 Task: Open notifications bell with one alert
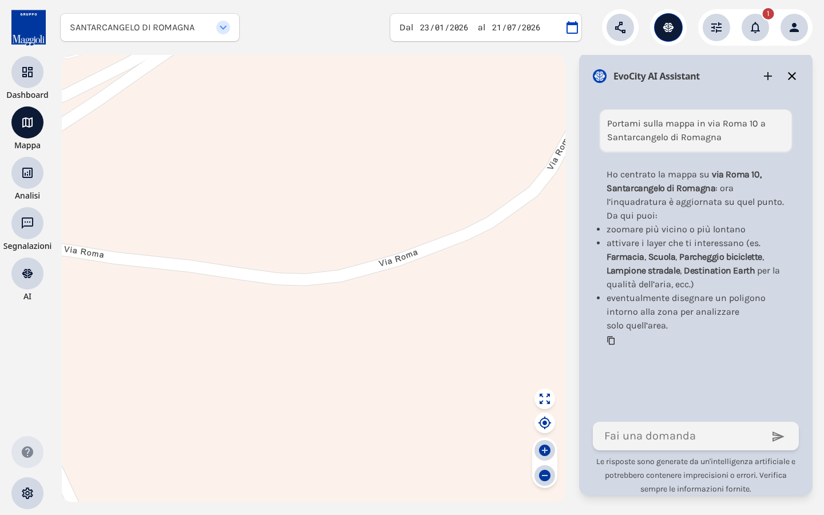[755, 27]
